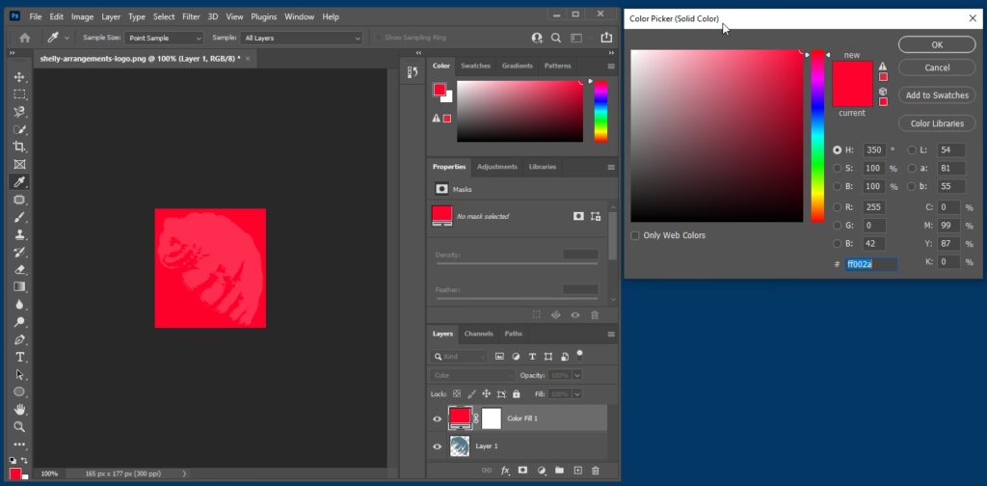The height and width of the screenshot is (486, 987).
Task: Open the All Layers sample dropdown
Action: (x=302, y=38)
